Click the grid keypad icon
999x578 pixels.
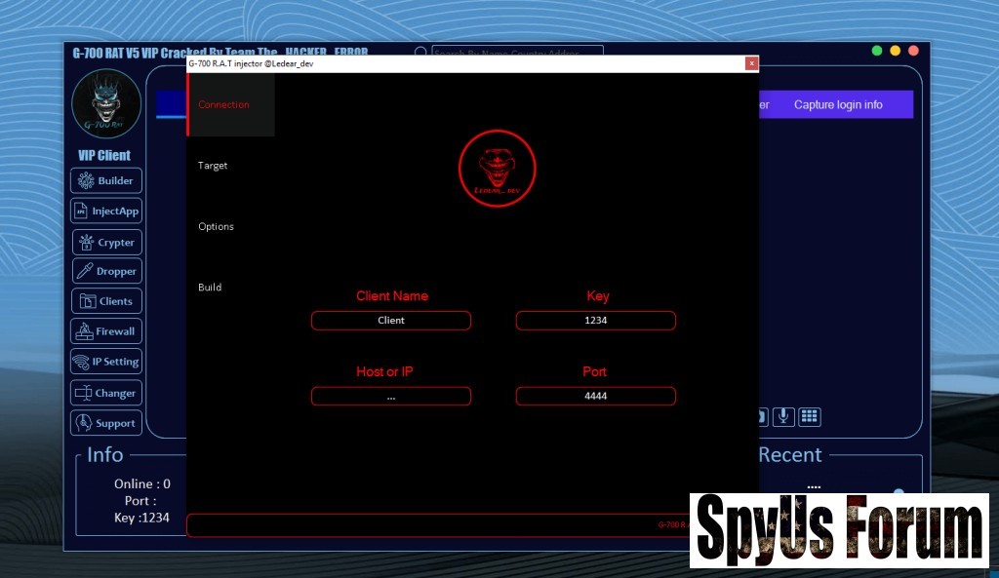tap(809, 416)
